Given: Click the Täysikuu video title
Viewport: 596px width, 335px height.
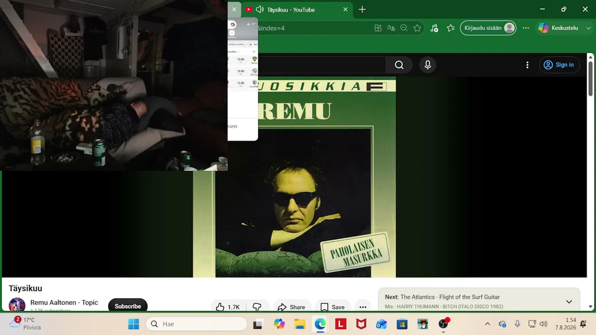Looking at the screenshot, I should click(x=26, y=288).
